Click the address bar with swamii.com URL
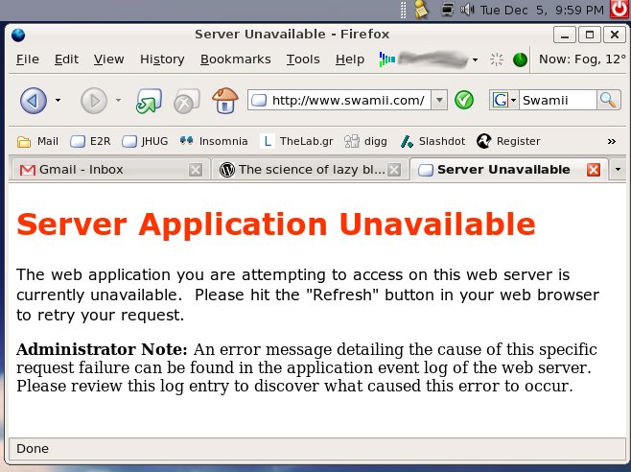Screen dimensions: 631x472 pyautogui.click(x=345, y=100)
